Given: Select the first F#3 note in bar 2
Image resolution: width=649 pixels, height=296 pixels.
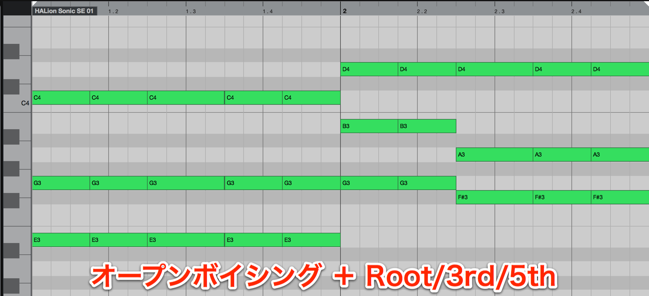Looking at the screenshot, I should tap(494, 197).
